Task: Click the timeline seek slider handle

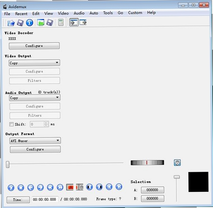Action: click(8, 165)
